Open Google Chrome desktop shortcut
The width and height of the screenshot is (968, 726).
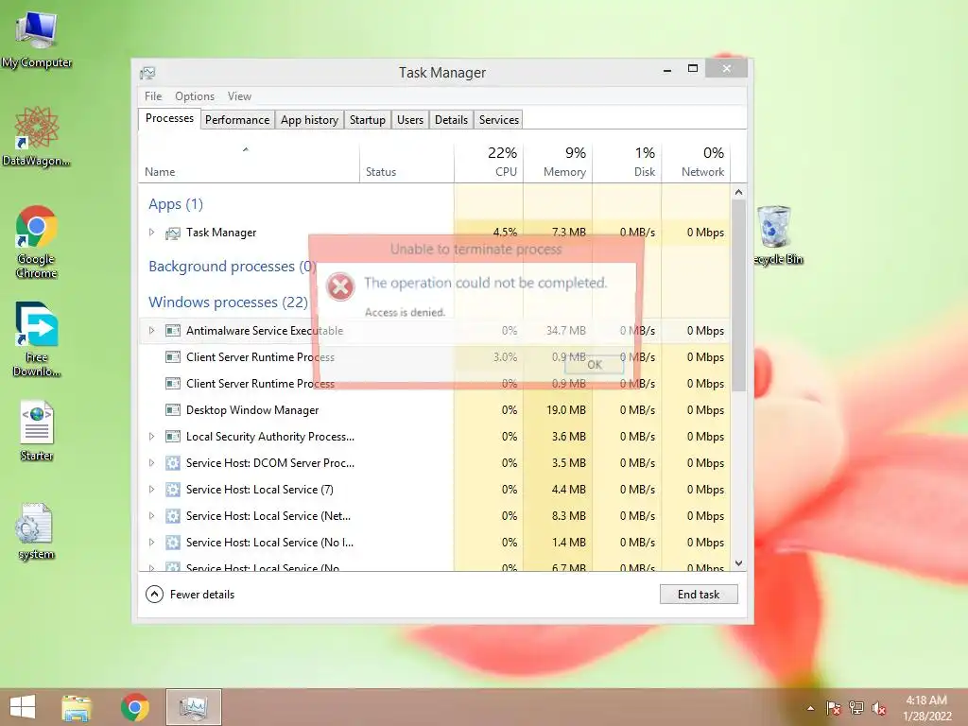(37, 241)
